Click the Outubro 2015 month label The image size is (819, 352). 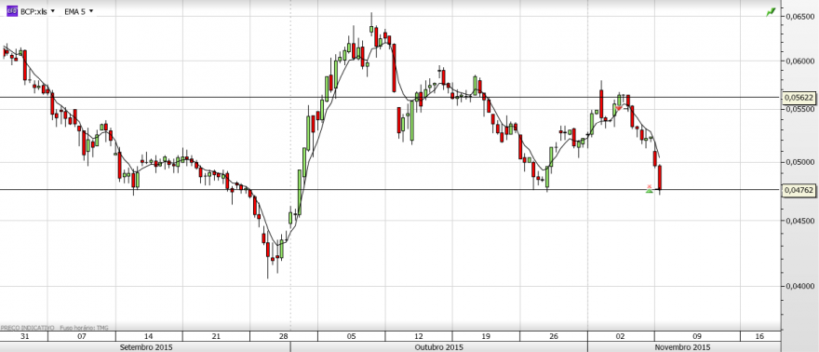click(x=438, y=346)
